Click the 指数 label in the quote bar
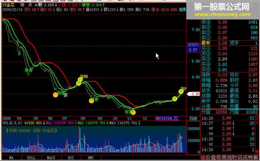260x161 pixels. coord(182,10)
